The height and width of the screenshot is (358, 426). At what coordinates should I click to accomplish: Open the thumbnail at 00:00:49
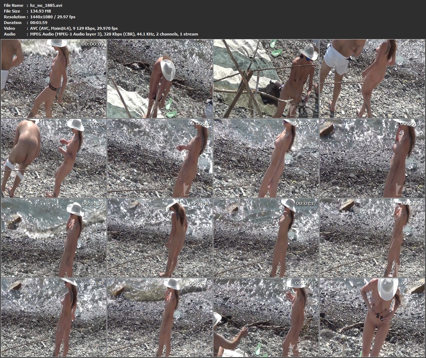pyautogui.click(x=266, y=158)
